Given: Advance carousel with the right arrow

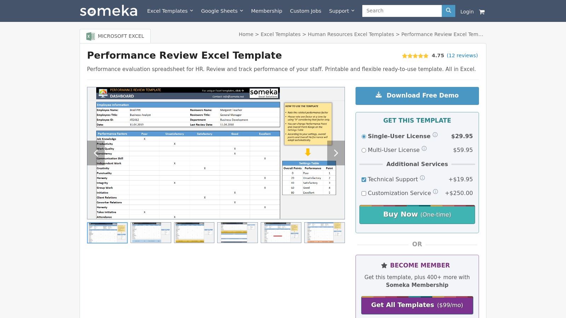Looking at the screenshot, I should (x=336, y=153).
